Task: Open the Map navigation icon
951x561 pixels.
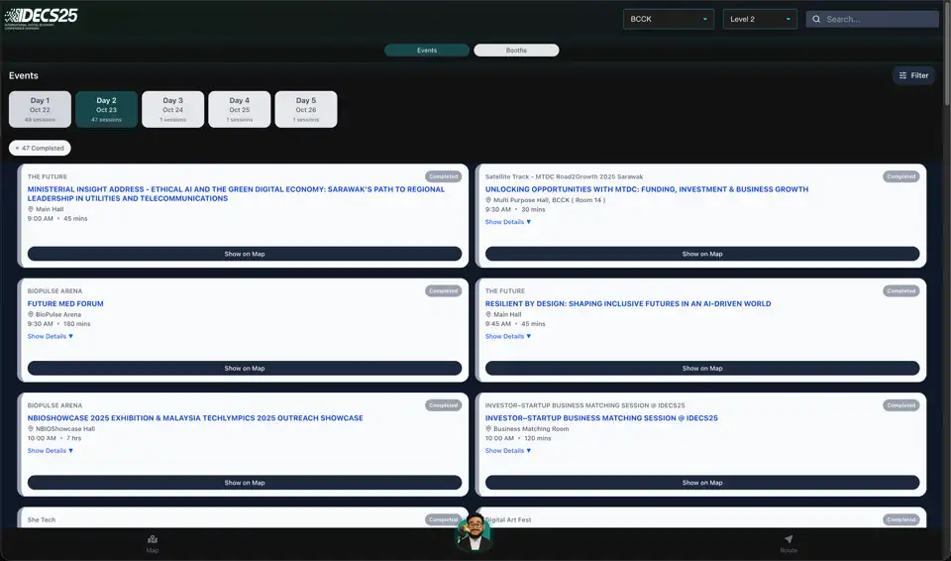Action: [x=153, y=539]
